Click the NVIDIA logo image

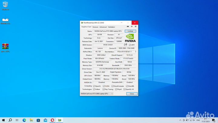point(130,38)
